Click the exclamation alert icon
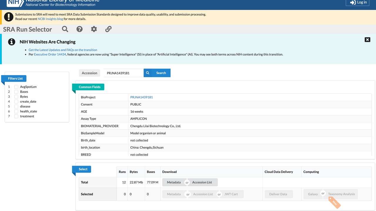The height and width of the screenshot is (211, 376). pyautogui.click(x=9, y=17)
